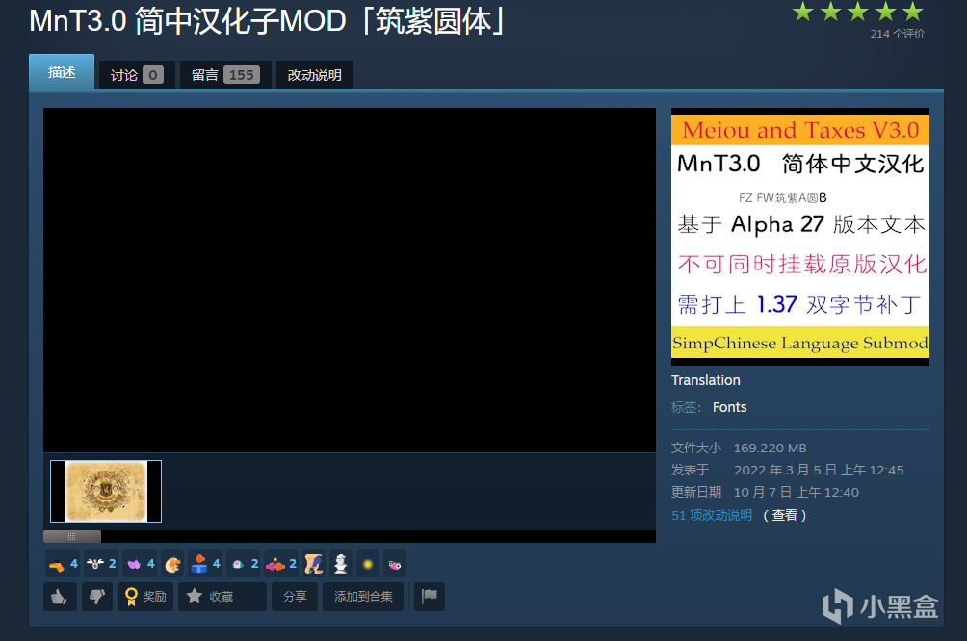The image size is (967, 641).
Task: Click the pink bird with glasses award icon
Action: coord(395,564)
